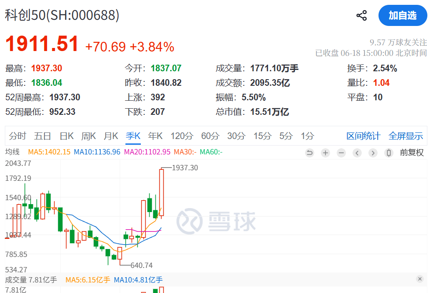Click the volume MA5:6.15亿手 label
441x293 pixels.
(x=88, y=280)
